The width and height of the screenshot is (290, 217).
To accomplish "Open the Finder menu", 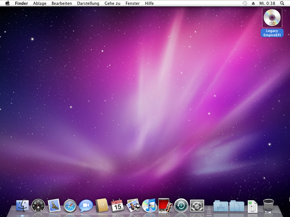I will coord(21,3).
